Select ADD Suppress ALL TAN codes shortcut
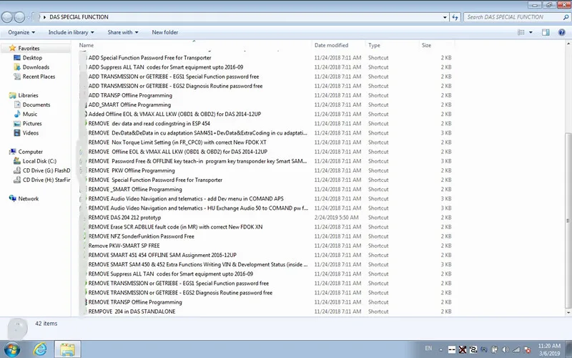This screenshot has height=358, width=572. coord(166,67)
